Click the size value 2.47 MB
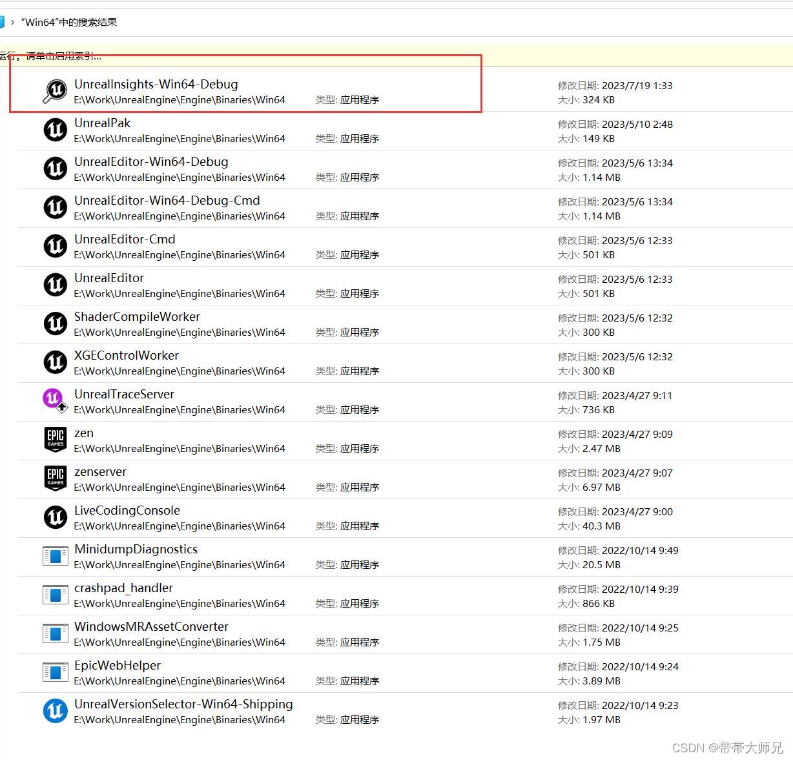 tap(601, 449)
